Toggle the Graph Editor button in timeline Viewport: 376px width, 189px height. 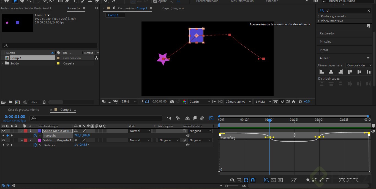(x=211, y=118)
